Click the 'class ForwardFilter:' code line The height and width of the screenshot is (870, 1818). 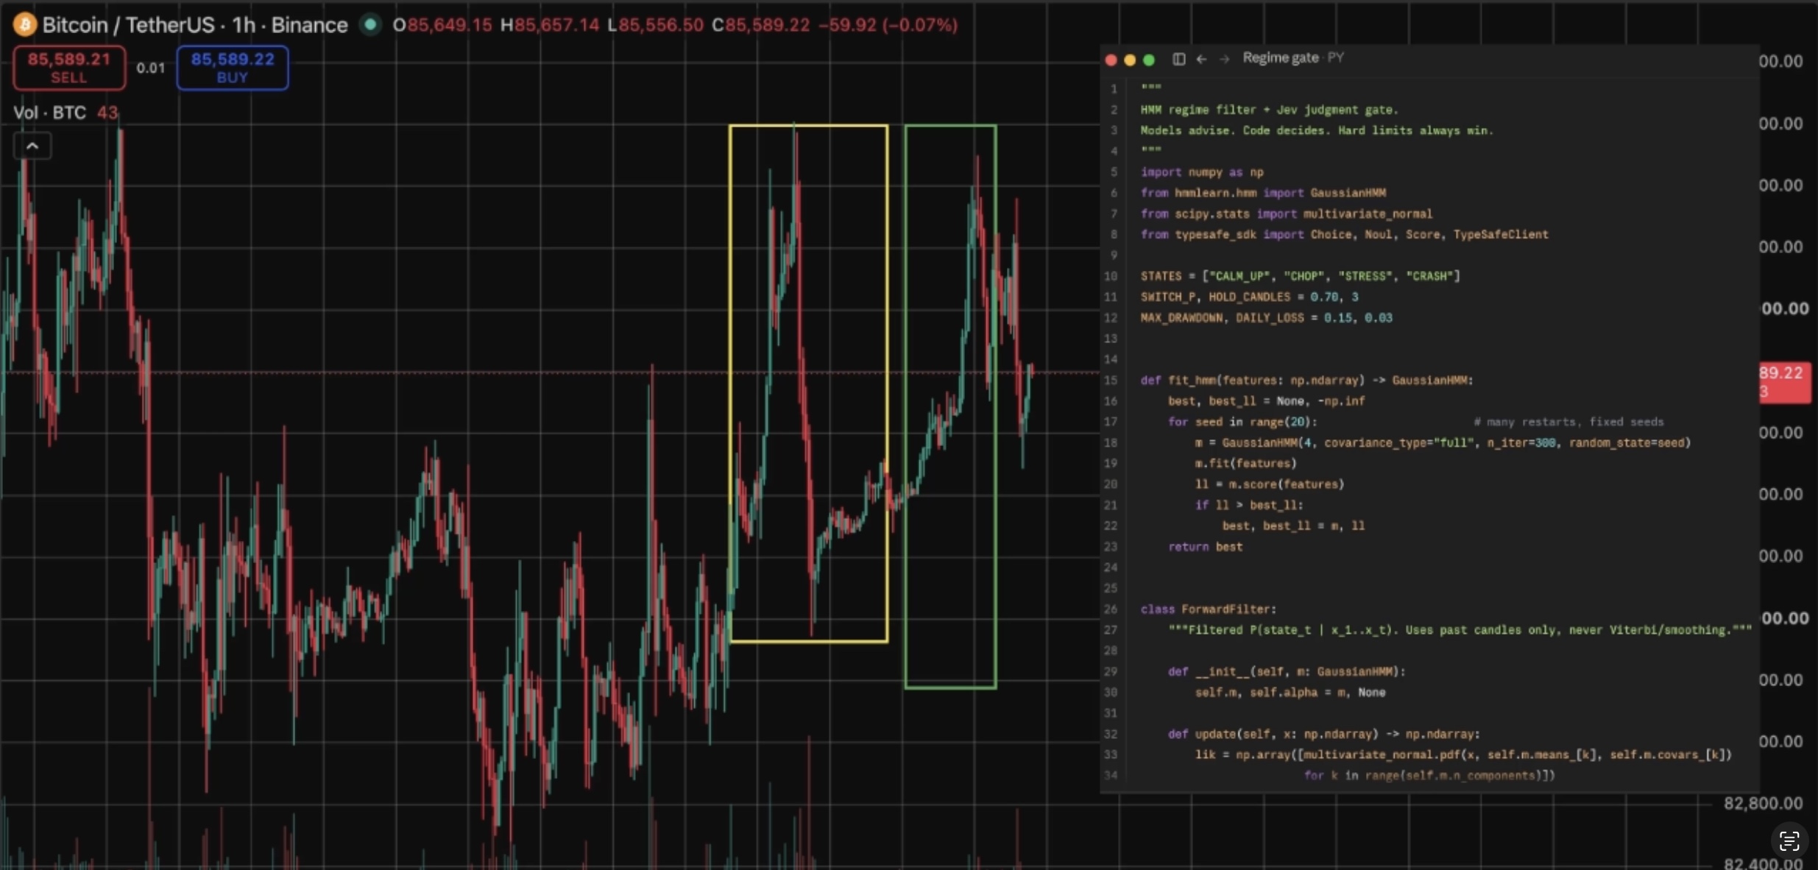pos(1208,609)
